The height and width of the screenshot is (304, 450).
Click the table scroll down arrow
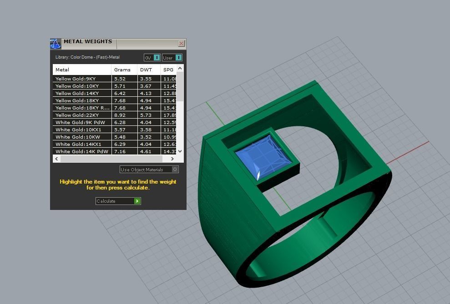[180, 151]
